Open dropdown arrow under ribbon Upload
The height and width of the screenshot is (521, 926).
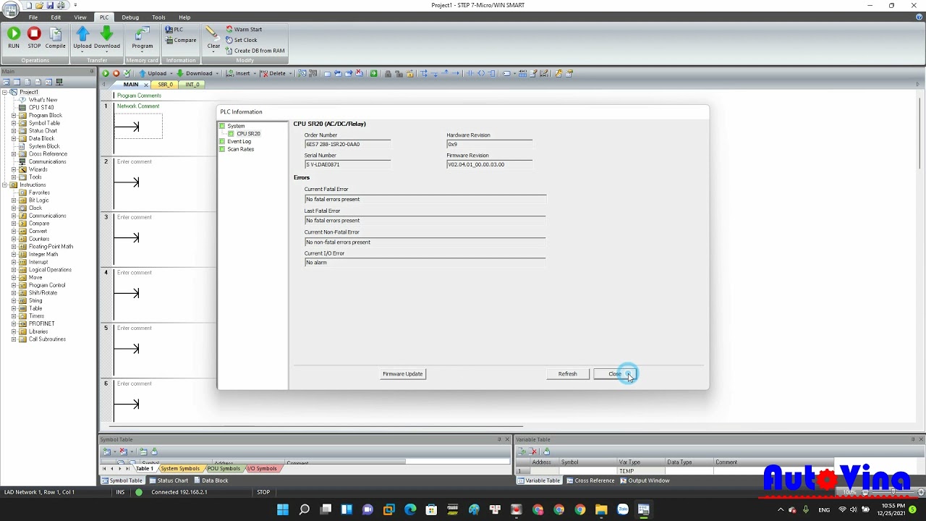(82, 52)
